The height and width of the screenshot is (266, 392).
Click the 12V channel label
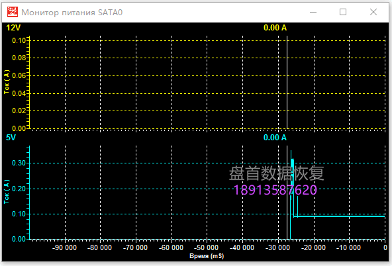(x=13, y=28)
